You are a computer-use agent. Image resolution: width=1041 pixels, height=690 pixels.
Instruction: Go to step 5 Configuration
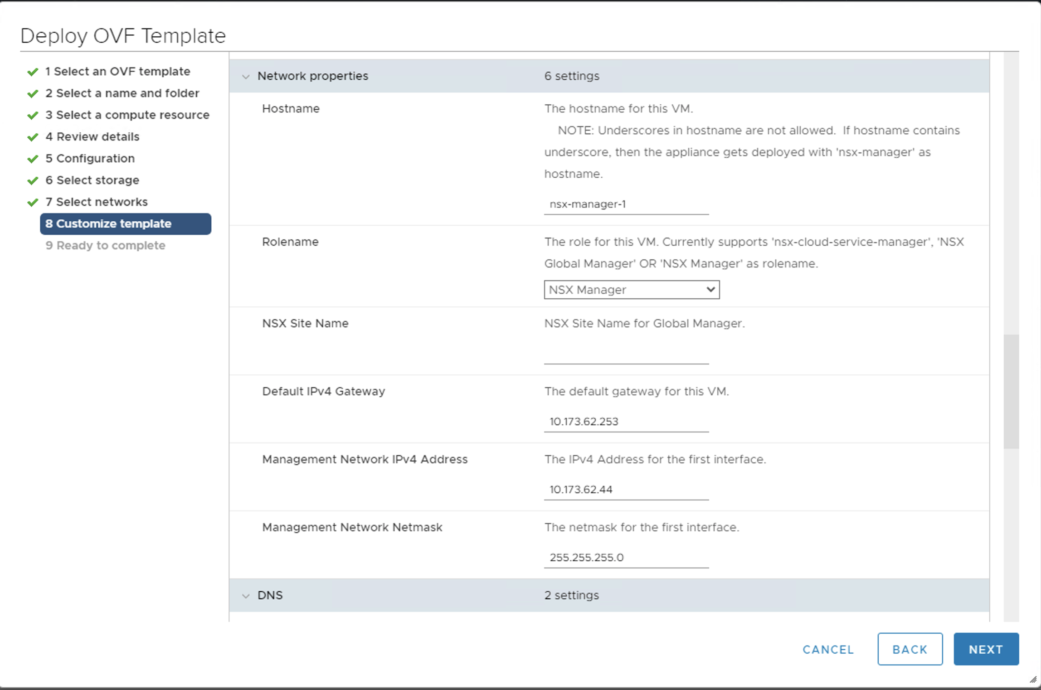90,159
